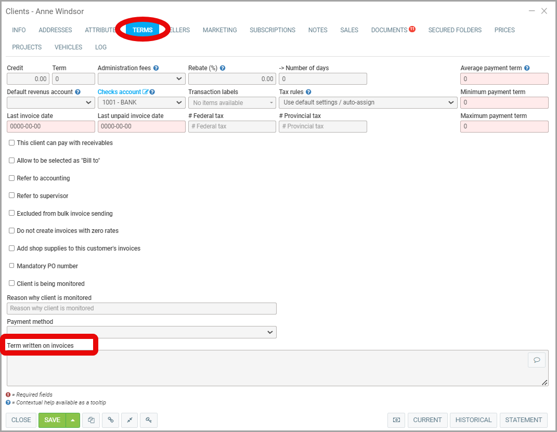Click the '# Federal tax' input field
Viewport: 557px width, 432px height.
point(232,126)
